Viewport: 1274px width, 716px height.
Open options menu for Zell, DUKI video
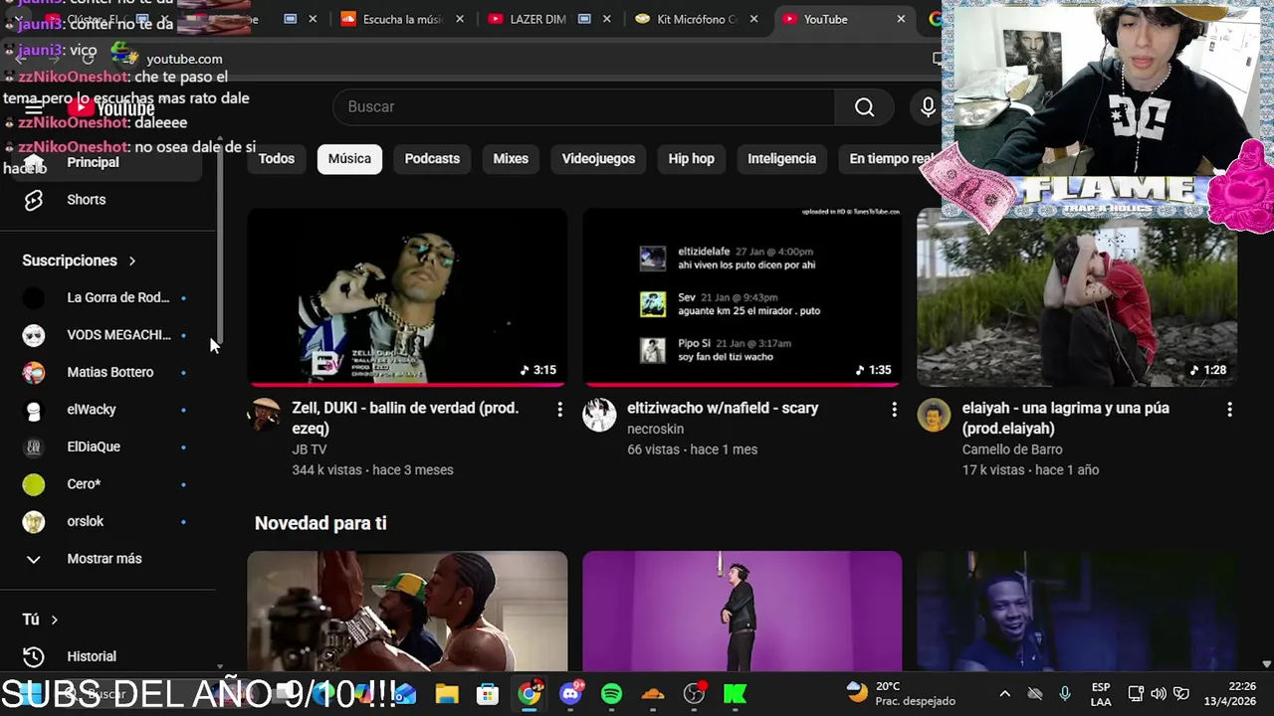point(559,409)
